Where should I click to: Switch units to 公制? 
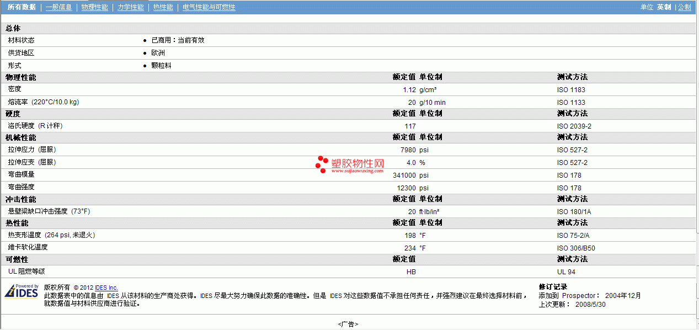[684, 7]
